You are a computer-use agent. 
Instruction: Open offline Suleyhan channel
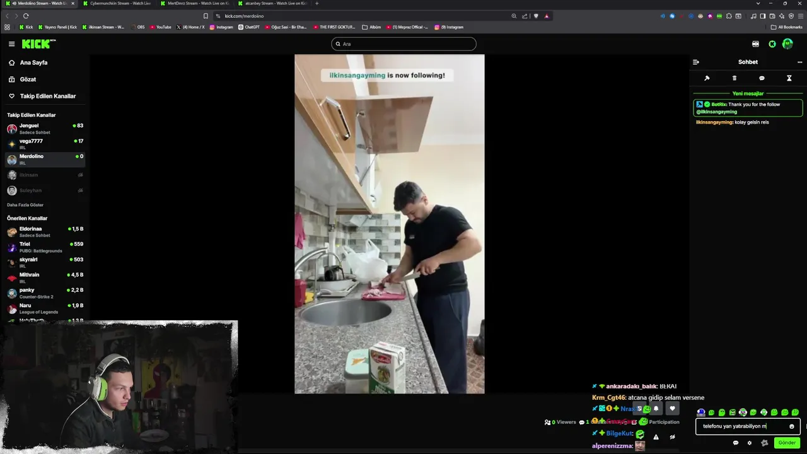[45, 190]
